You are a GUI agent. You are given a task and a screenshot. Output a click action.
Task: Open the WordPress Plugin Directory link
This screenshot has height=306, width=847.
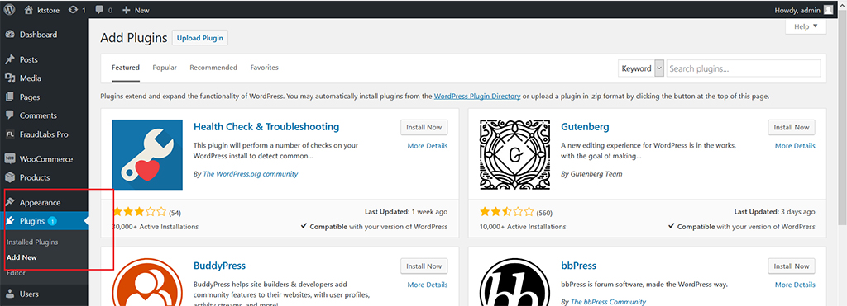[477, 97]
